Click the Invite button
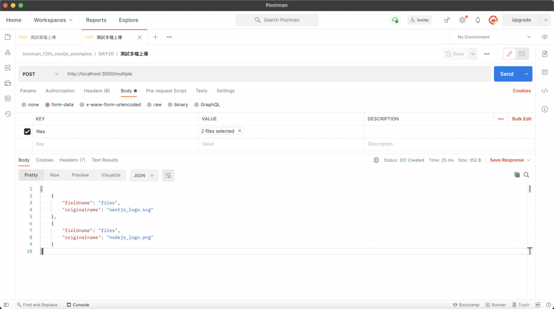Viewport: 554px width, 309px height. point(419,20)
